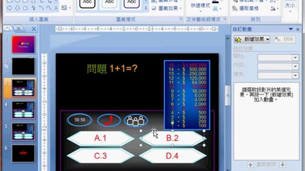
Task: Select answer shape A.1
Action: [x=101, y=138]
